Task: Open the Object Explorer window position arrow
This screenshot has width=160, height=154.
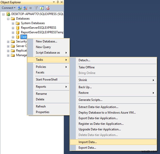Action: click(x=54, y=2)
